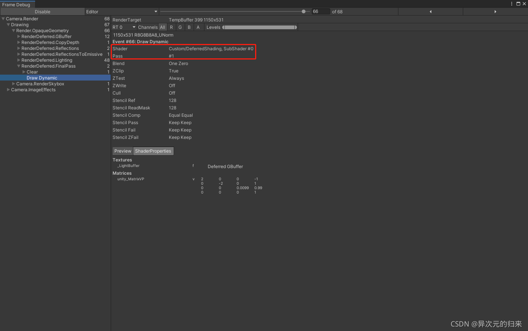
Task: Select the R channel icon
Action: [171, 27]
